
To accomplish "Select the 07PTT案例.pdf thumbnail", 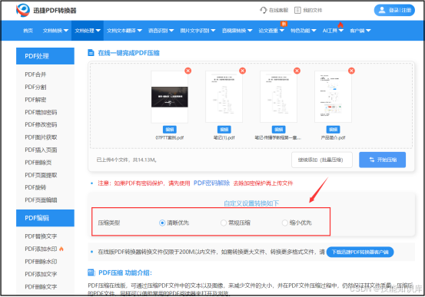I will point(170,97).
